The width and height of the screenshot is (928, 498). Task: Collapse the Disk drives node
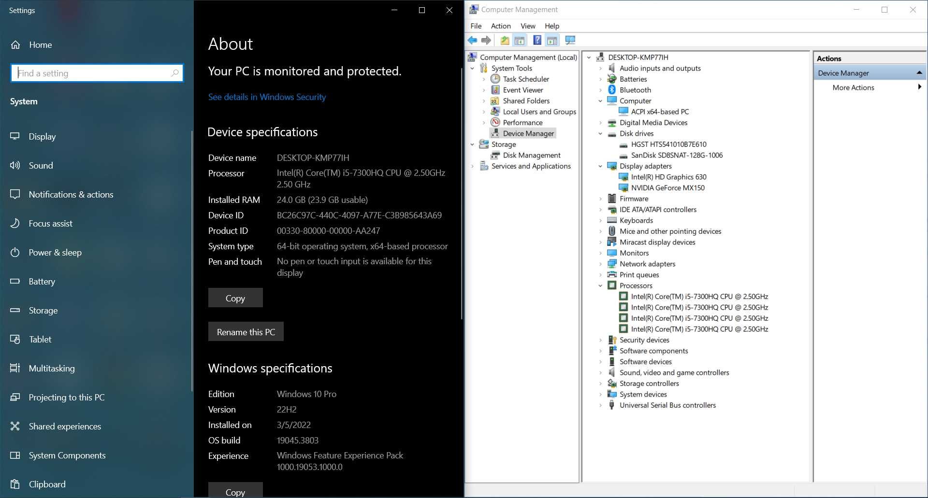(x=600, y=133)
